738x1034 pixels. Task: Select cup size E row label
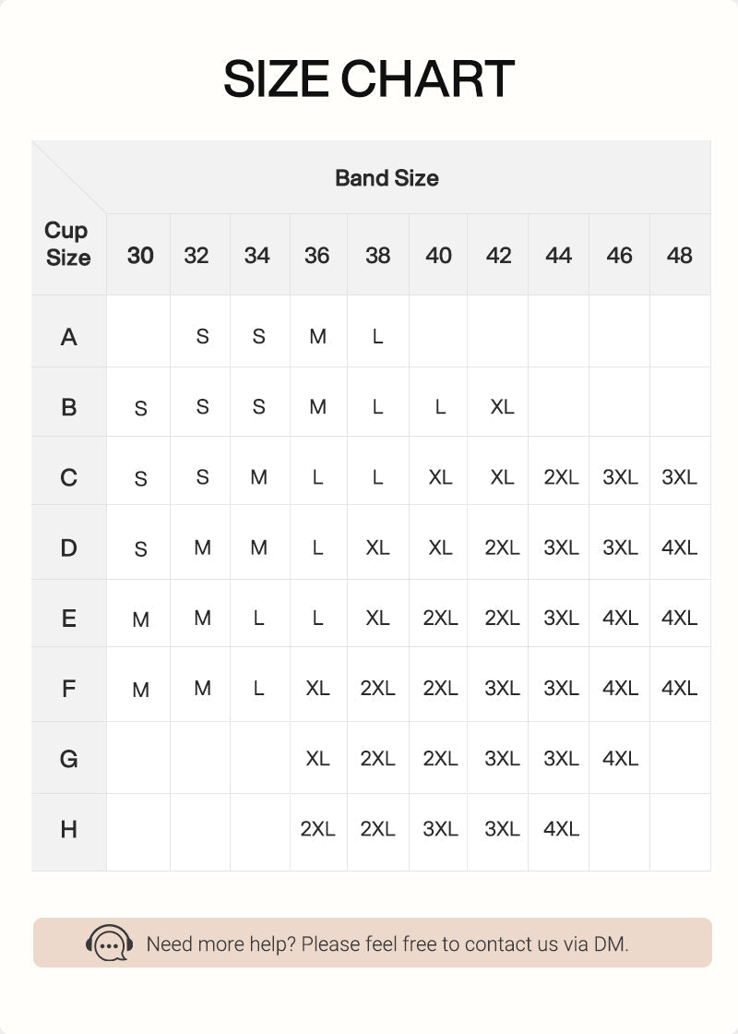tap(68, 619)
